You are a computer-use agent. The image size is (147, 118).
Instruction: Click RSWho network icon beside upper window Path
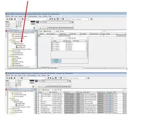pos(73,22)
